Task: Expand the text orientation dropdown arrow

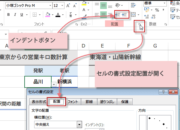Action: click(122, 5)
